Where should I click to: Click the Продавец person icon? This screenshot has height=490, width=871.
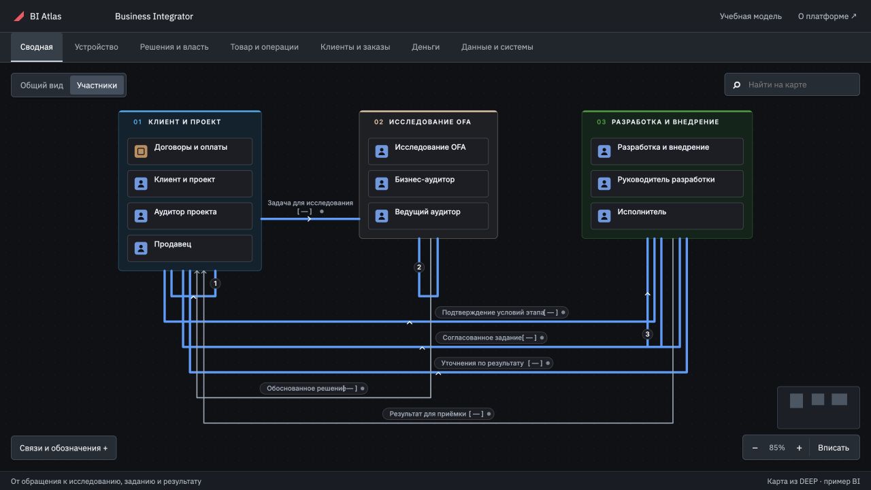pyautogui.click(x=141, y=248)
